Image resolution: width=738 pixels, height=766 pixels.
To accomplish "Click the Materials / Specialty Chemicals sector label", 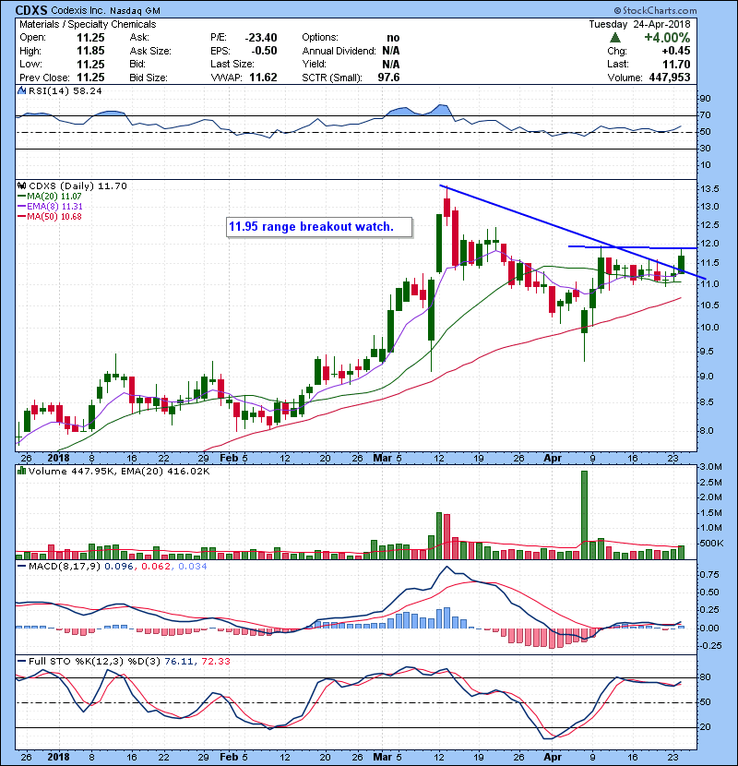I will coord(88,24).
